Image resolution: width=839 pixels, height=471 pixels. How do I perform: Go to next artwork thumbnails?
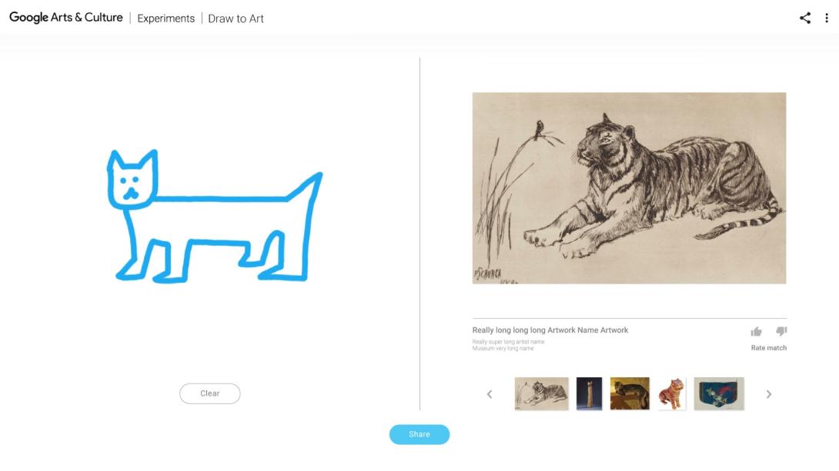click(x=769, y=394)
